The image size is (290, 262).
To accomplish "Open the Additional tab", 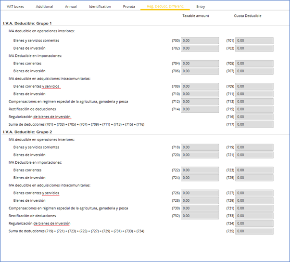I will click(44, 6).
